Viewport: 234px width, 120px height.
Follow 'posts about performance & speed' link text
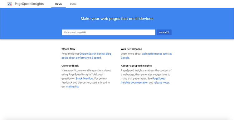pyautogui.click(x=81, y=58)
